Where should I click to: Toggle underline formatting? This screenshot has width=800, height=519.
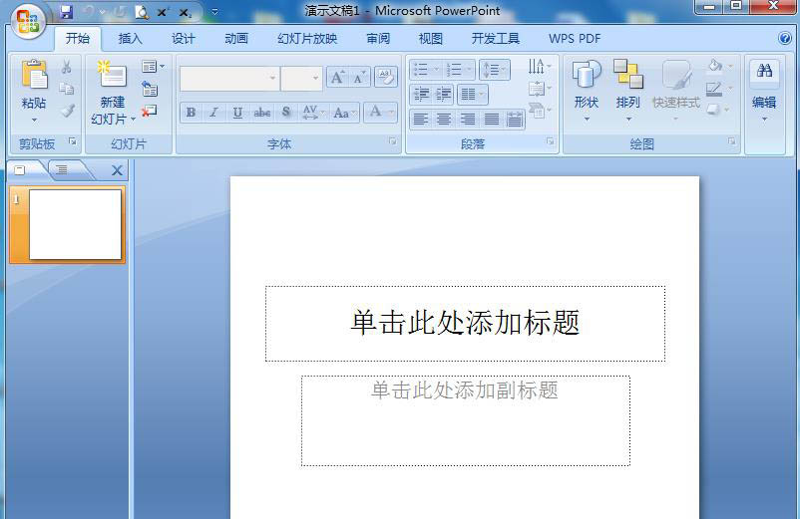(x=237, y=113)
